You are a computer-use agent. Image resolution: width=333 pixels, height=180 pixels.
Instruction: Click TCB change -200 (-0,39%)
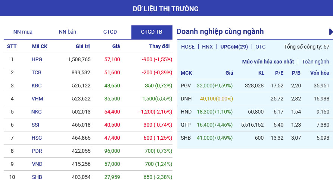(x=157, y=72)
